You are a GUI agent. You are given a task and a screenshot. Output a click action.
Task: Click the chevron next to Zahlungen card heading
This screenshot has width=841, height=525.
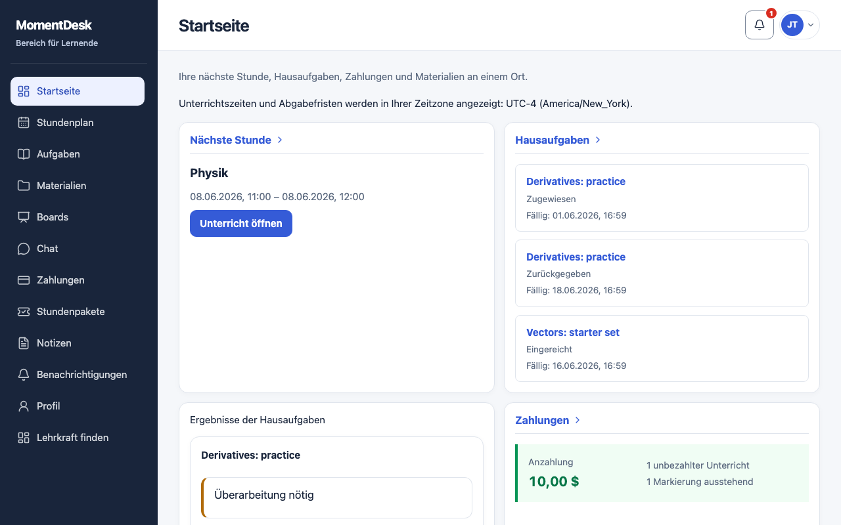578,420
